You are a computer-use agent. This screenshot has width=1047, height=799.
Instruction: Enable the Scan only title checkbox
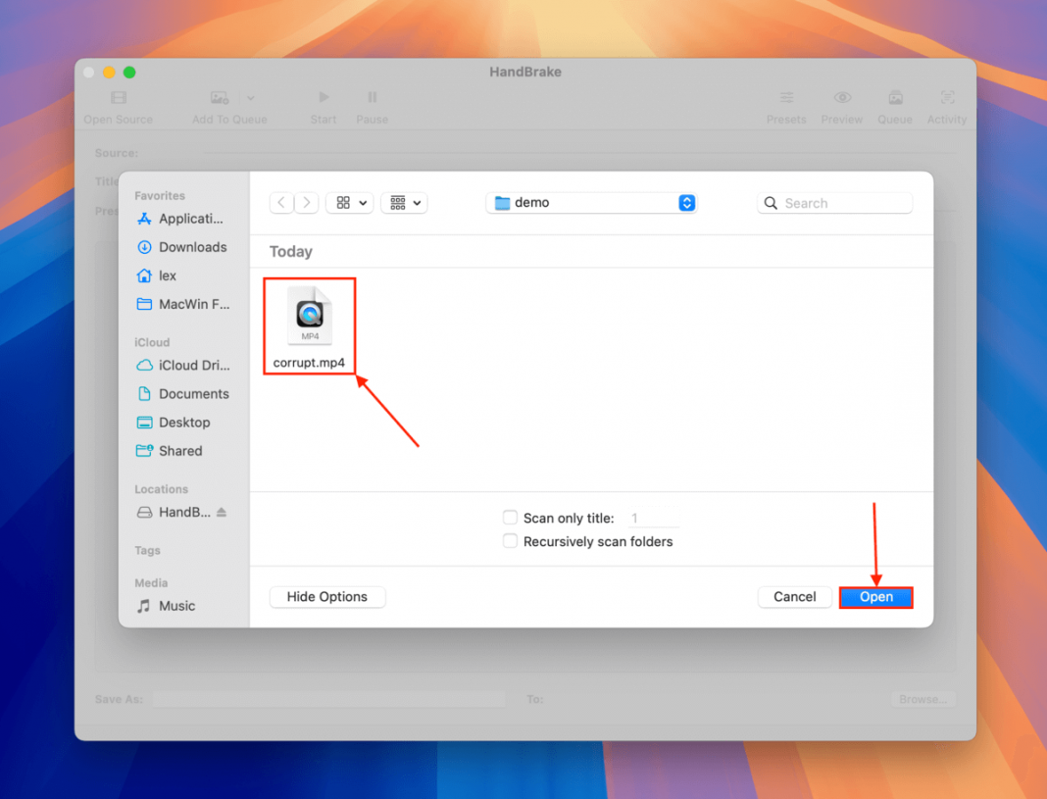pos(510,517)
